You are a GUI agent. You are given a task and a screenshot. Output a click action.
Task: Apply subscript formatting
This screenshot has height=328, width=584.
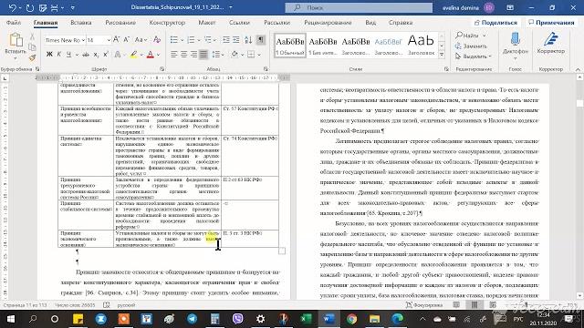coord(96,55)
